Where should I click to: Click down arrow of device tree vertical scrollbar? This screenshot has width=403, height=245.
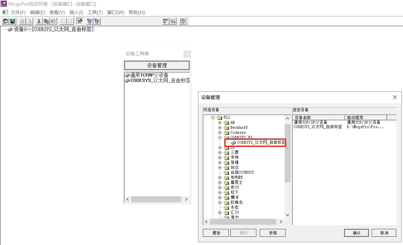(287, 215)
